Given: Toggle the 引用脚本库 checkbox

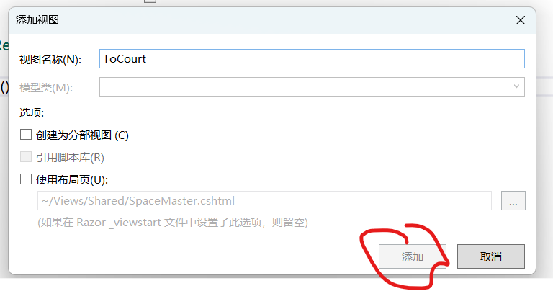Looking at the screenshot, I should click(x=26, y=156).
